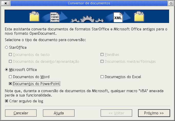The height and width of the screenshot is (121, 175).
Task: Click the source folder icon in banner
Action: click(x=34, y=16)
